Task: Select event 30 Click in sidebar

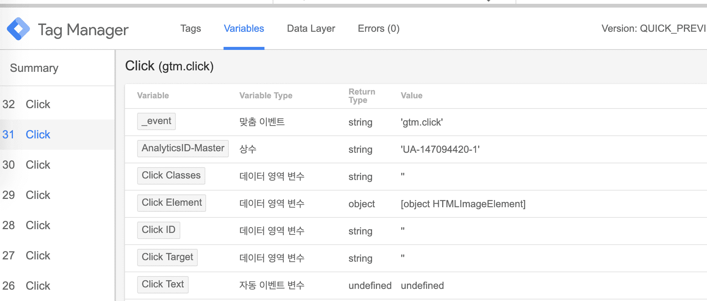Action: [38, 165]
